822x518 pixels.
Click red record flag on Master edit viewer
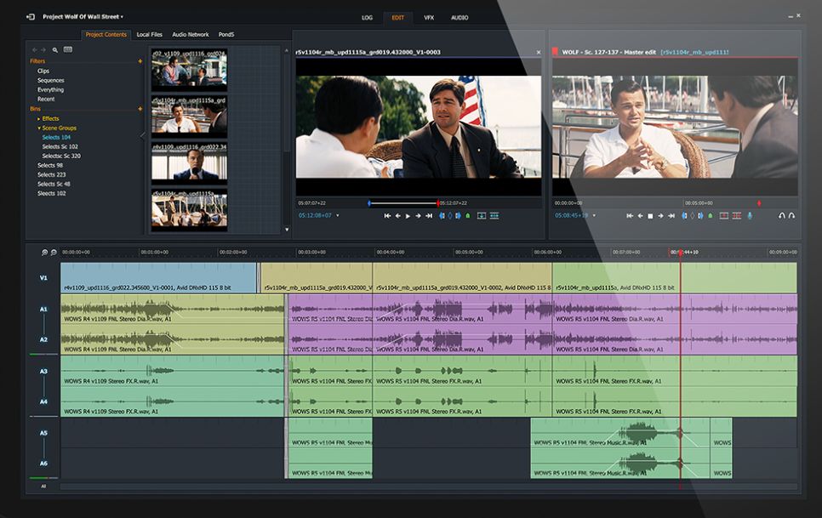555,52
